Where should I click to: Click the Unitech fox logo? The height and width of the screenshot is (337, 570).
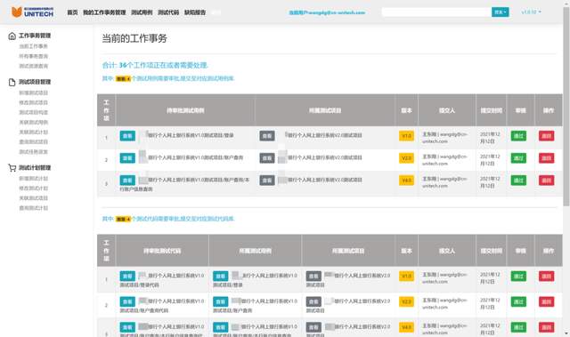[x=17, y=12]
